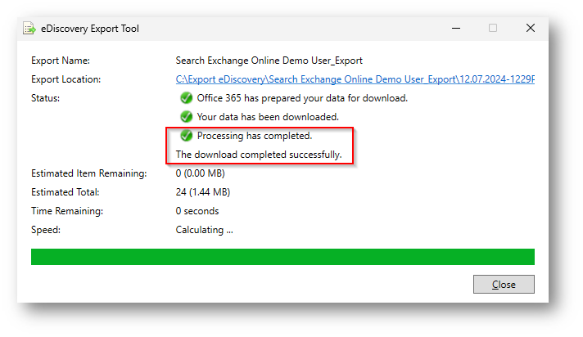Minimize the eDiscovery Export Tool window
583x337 pixels.
coord(455,28)
